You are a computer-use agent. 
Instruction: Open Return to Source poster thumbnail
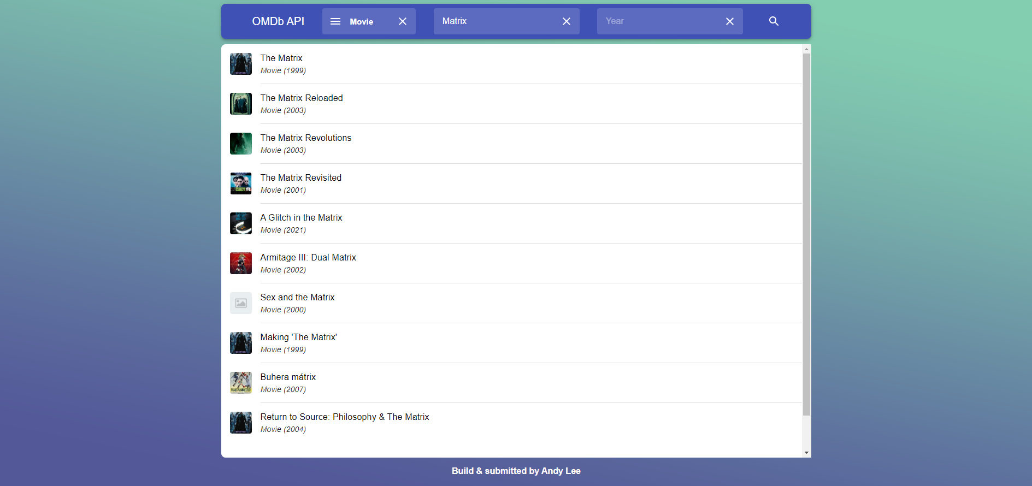(x=241, y=423)
